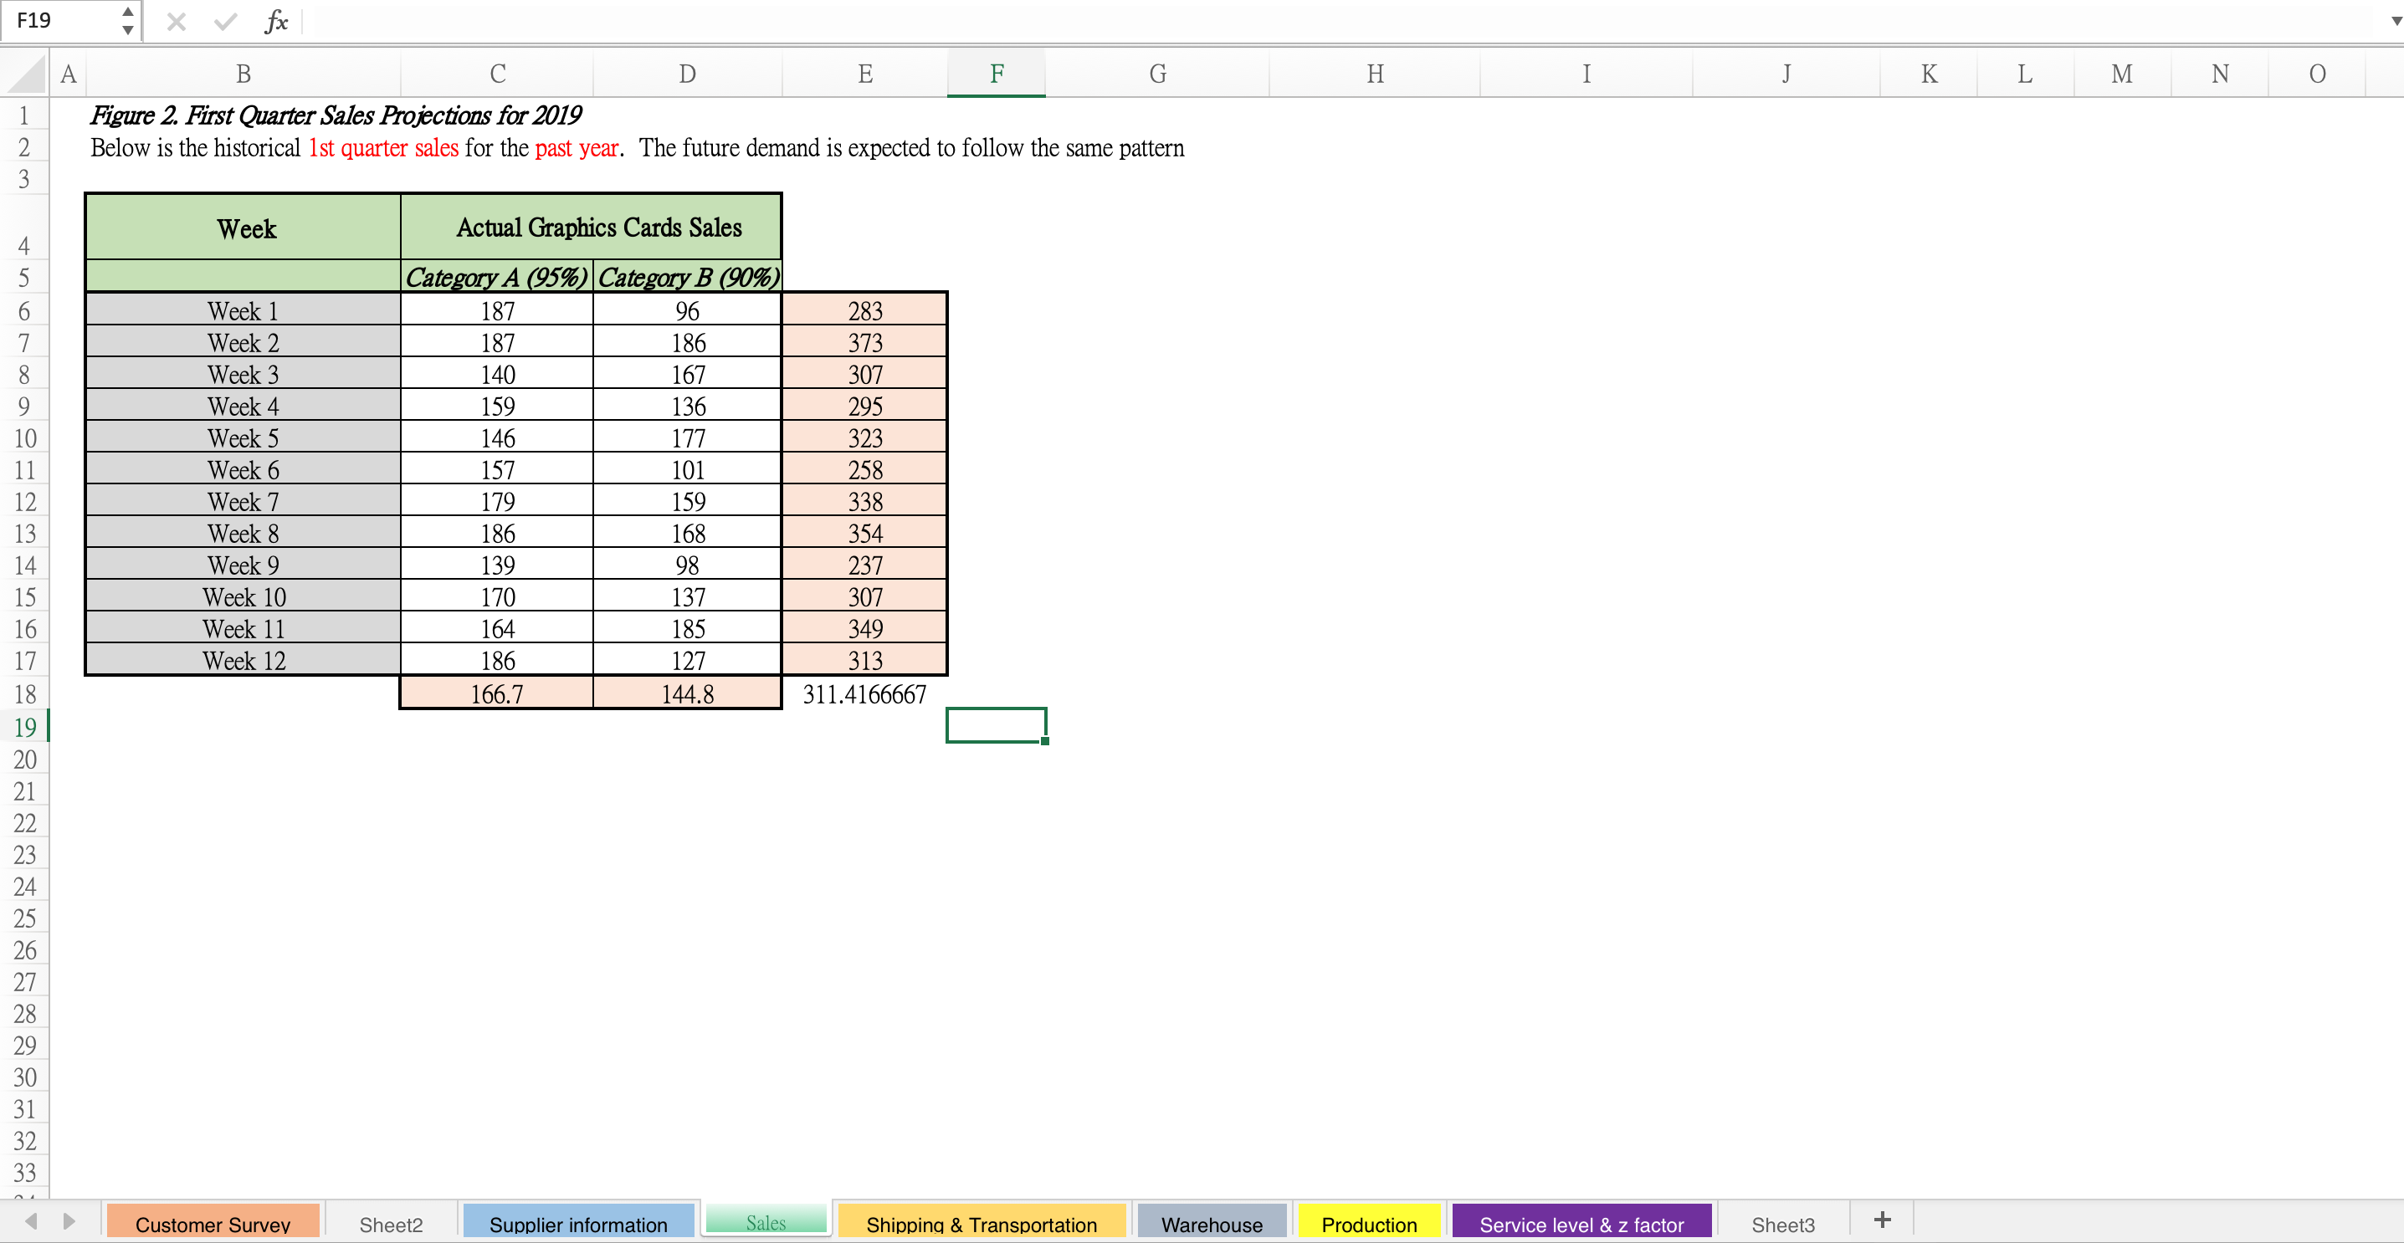Select row 18 by clicking its header
2404x1243 pixels.
[24, 693]
